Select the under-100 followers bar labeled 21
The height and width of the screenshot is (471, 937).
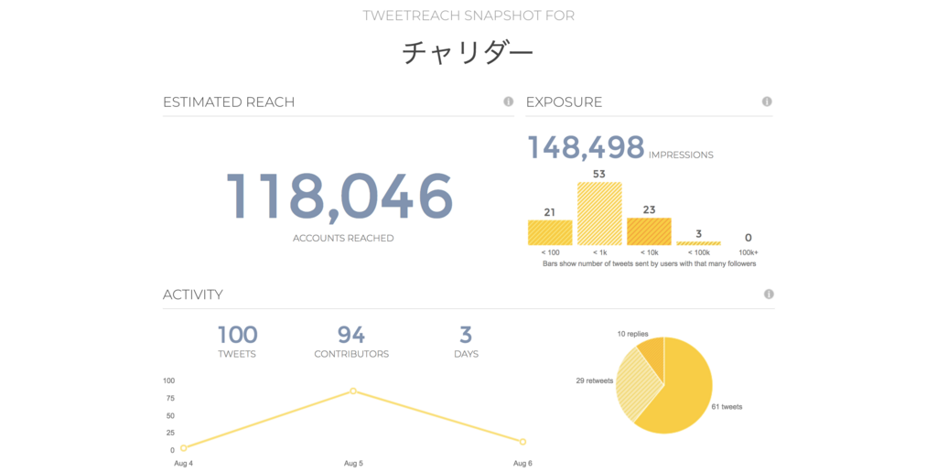point(550,232)
